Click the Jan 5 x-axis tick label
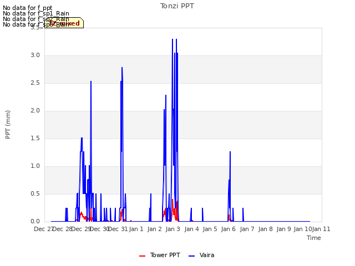This screenshot has width=355, height=266. [x=210, y=229]
